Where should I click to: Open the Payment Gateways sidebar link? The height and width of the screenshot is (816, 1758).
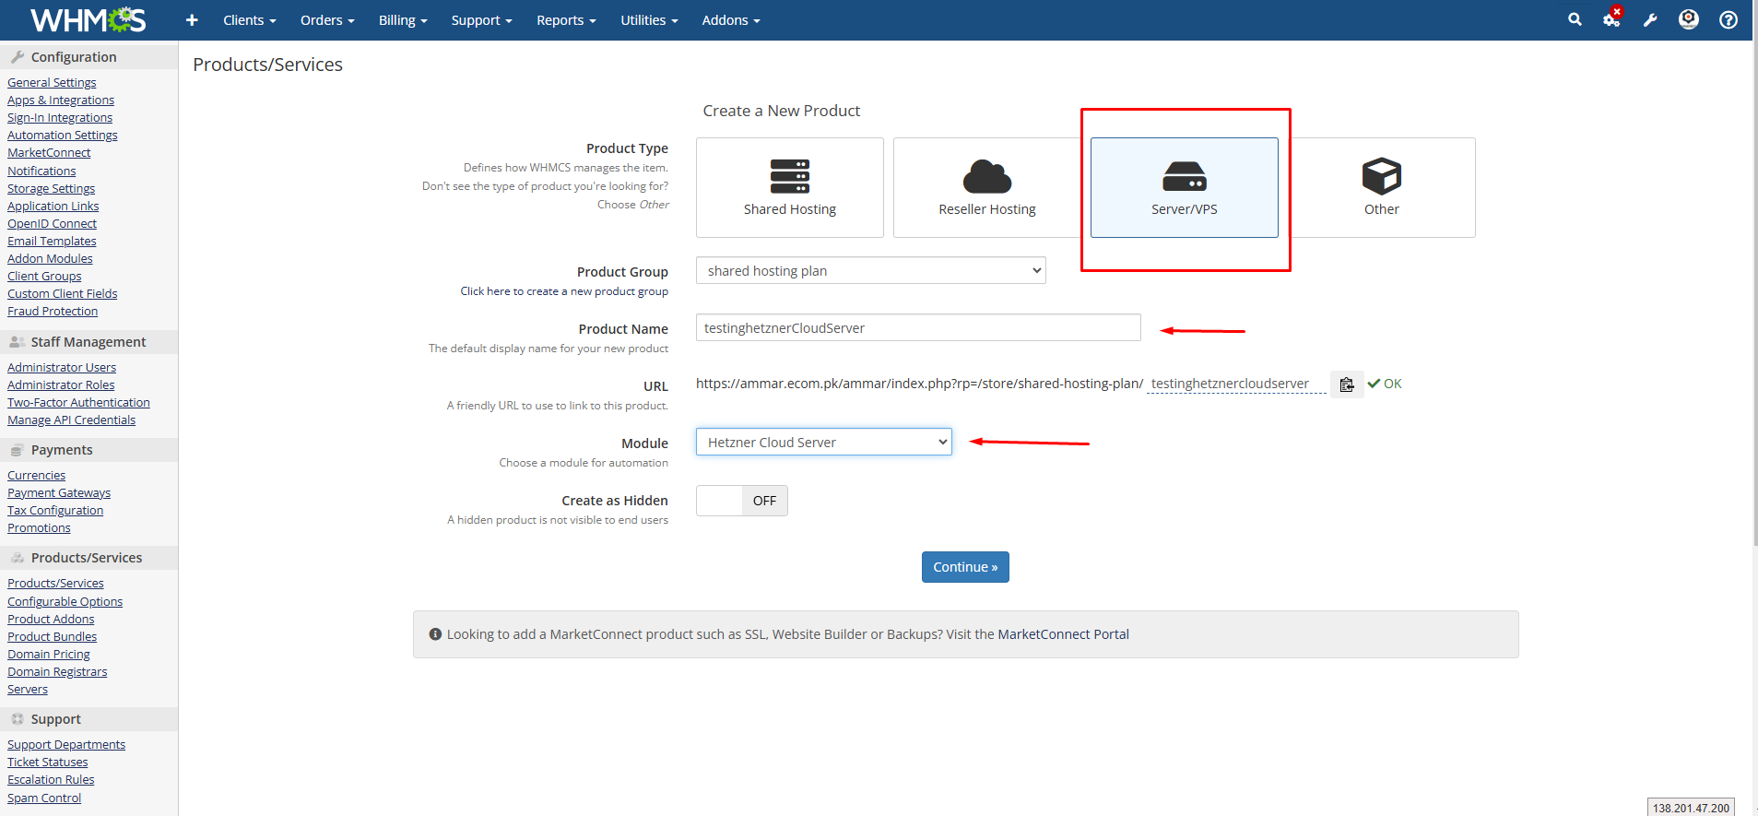point(59,493)
